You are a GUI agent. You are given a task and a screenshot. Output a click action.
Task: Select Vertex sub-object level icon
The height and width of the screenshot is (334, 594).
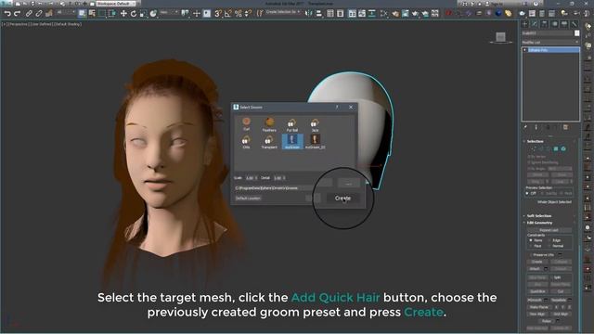coord(534,148)
